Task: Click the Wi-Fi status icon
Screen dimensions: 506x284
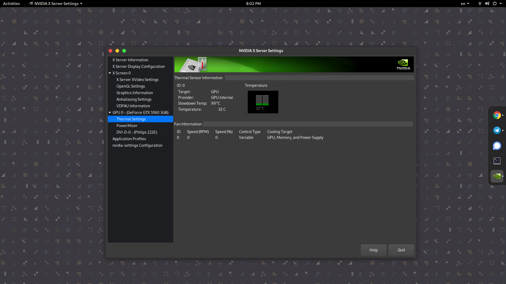Action: (x=480, y=4)
